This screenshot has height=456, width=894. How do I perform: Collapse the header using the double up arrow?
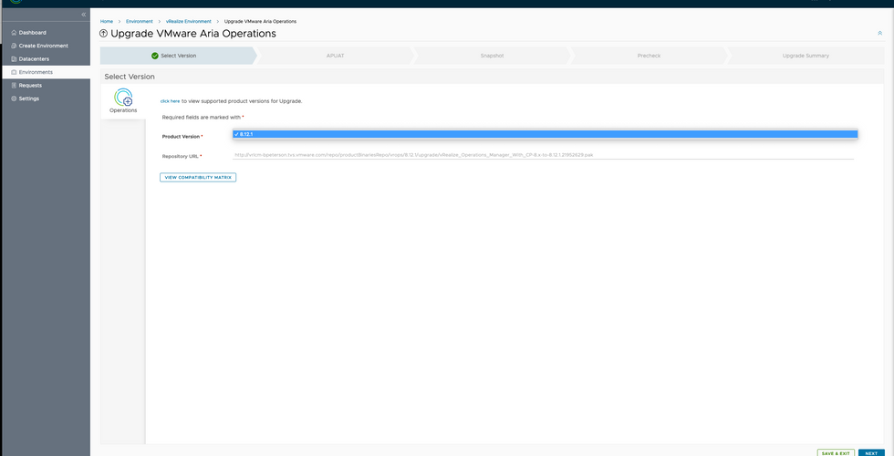tap(879, 33)
